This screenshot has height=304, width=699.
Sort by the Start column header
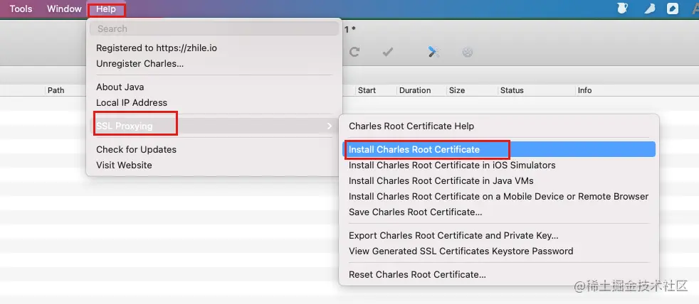click(x=367, y=90)
